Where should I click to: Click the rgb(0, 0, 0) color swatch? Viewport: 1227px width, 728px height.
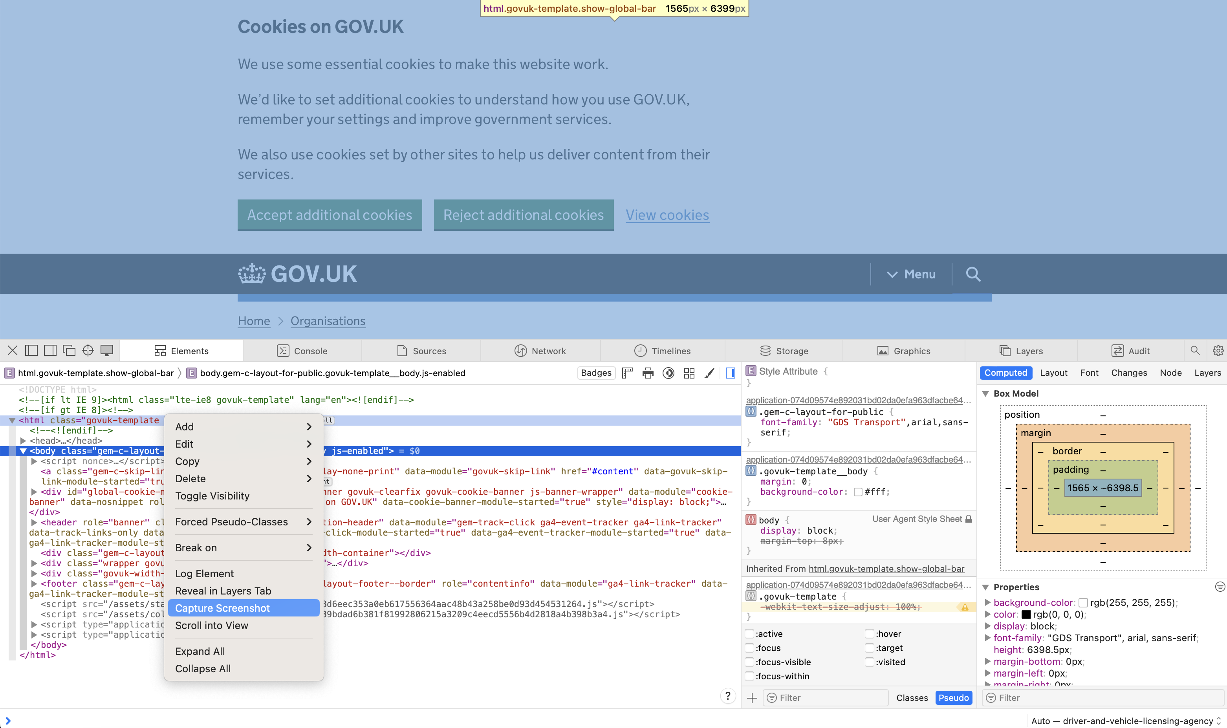(1026, 614)
